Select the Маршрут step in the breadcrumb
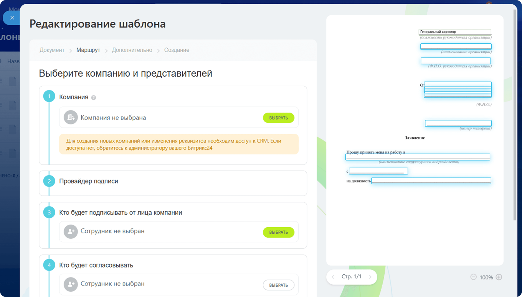This screenshot has height=297, width=522. [88, 50]
